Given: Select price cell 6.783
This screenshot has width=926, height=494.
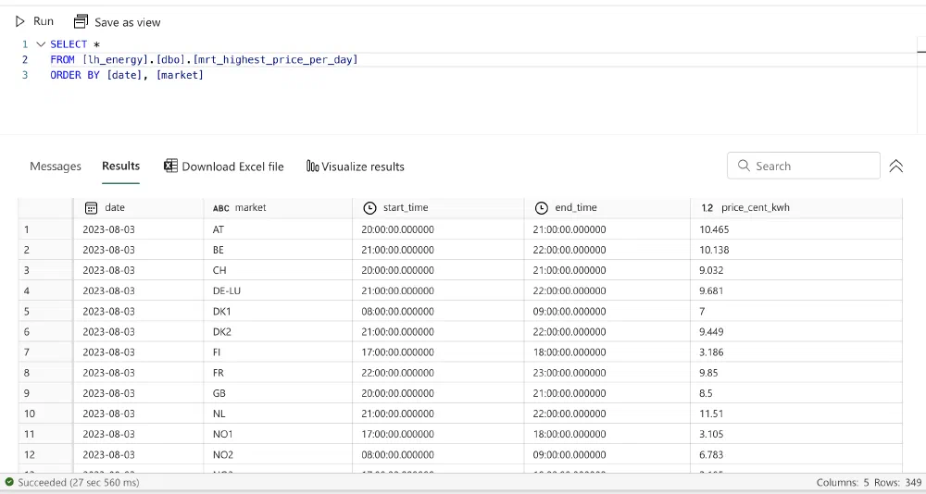Looking at the screenshot, I should (796, 454).
